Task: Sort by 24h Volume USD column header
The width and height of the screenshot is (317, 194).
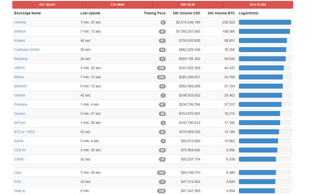Action: (186, 13)
